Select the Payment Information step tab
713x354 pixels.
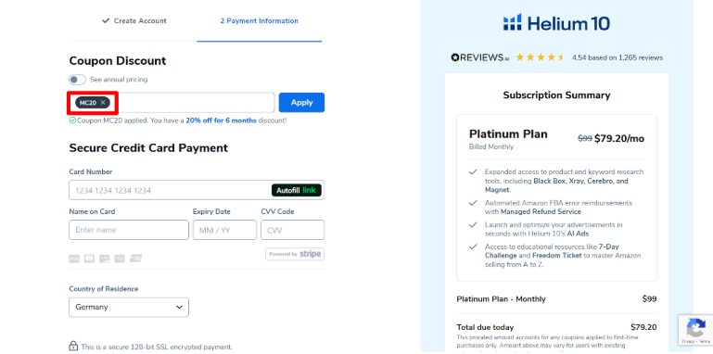[260, 21]
